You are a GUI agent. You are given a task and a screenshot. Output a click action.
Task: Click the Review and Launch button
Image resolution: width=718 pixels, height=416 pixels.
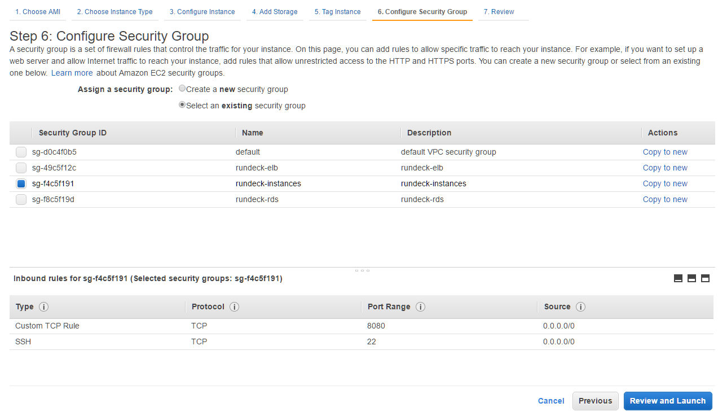[x=668, y=401]
